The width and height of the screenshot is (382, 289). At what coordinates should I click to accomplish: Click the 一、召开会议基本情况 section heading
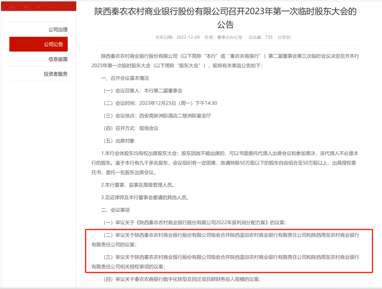(125, 78)
